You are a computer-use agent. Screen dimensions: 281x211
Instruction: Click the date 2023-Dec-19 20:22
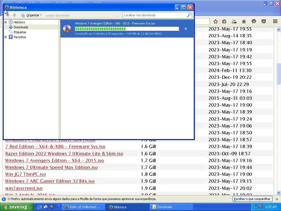coord(230,77)
